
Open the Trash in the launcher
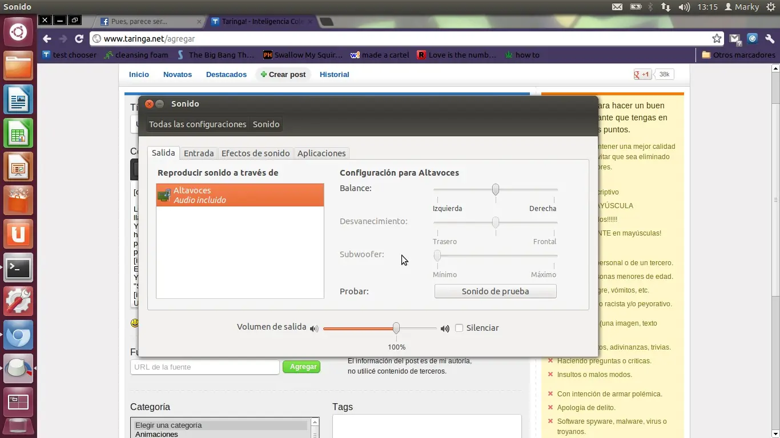[x=18, y=428]
